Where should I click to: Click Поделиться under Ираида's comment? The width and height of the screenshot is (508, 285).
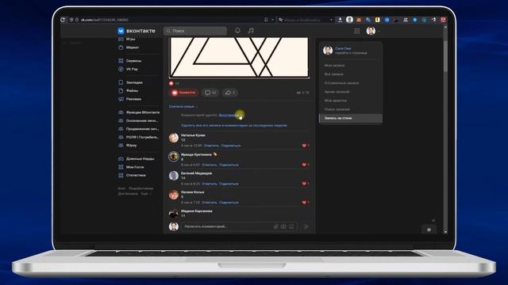pos(229,165)
